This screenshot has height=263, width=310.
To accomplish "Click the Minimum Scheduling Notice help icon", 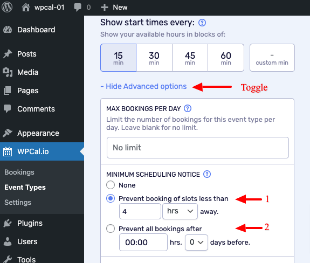I will [207, 174].
